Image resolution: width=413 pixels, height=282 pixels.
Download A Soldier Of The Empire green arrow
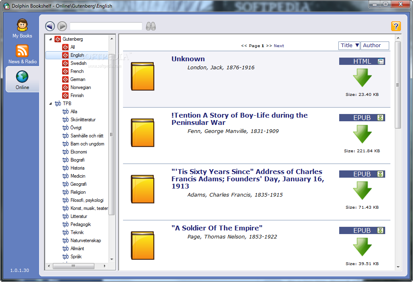tap(362, 247)
